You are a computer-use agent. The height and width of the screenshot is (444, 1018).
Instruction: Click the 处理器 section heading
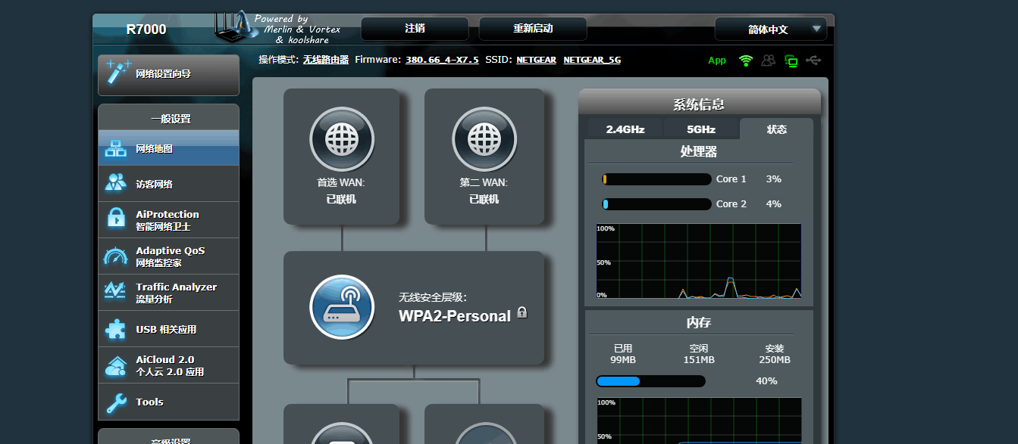pyautogui.click(x=699, y=151)
